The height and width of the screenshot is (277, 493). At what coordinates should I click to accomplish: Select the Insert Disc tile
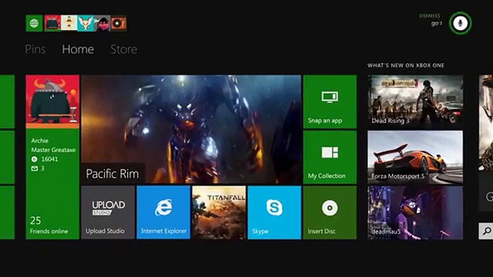click(x=330, y=212)
